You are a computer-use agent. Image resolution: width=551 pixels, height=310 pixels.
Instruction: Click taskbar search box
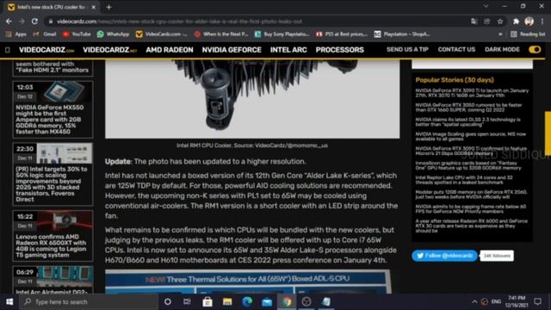89,301
